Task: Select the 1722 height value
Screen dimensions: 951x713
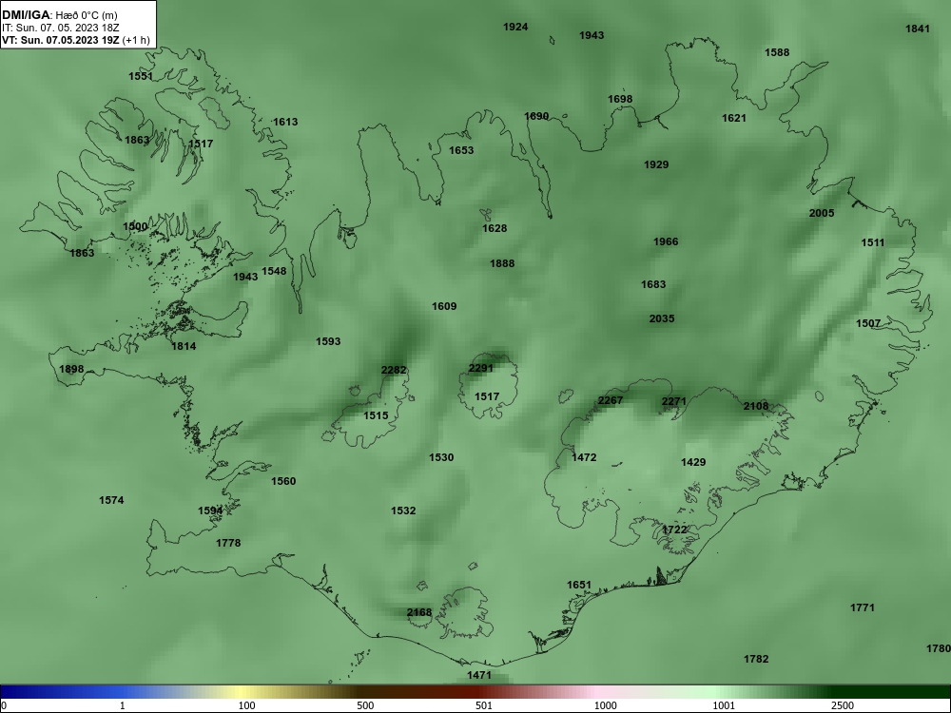Action: [x=674, y=530]
